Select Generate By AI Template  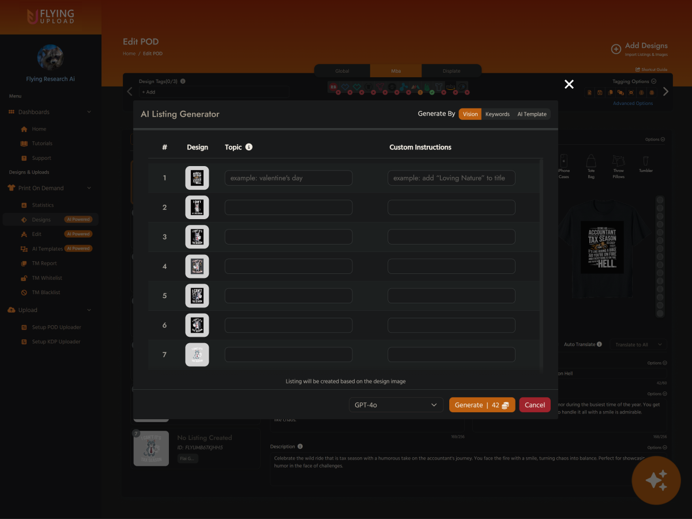tap(532, 114)
